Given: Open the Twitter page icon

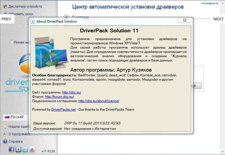Looking at the screenshot, I should (x=25, y=150).
